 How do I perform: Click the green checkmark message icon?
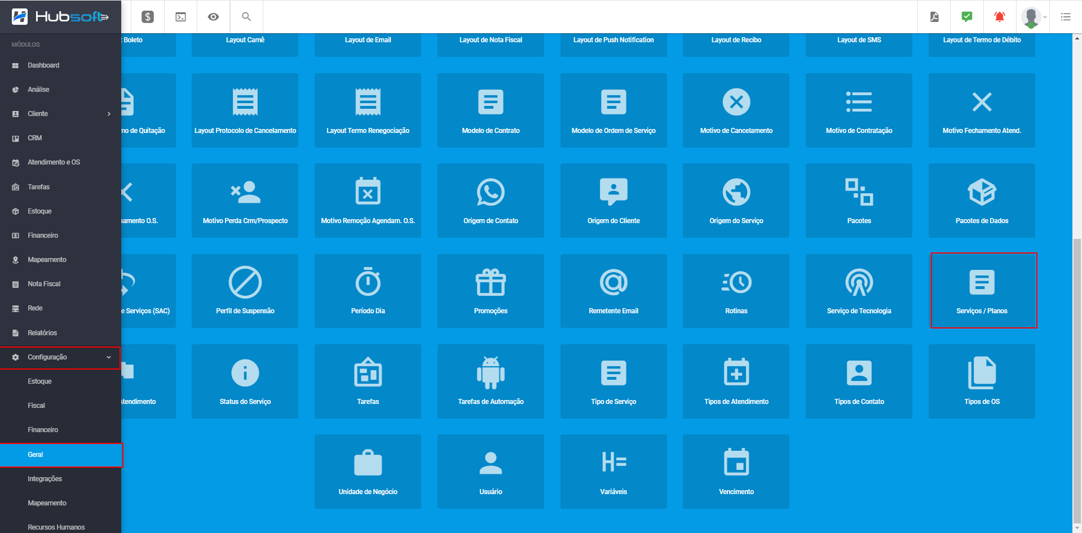966,17
